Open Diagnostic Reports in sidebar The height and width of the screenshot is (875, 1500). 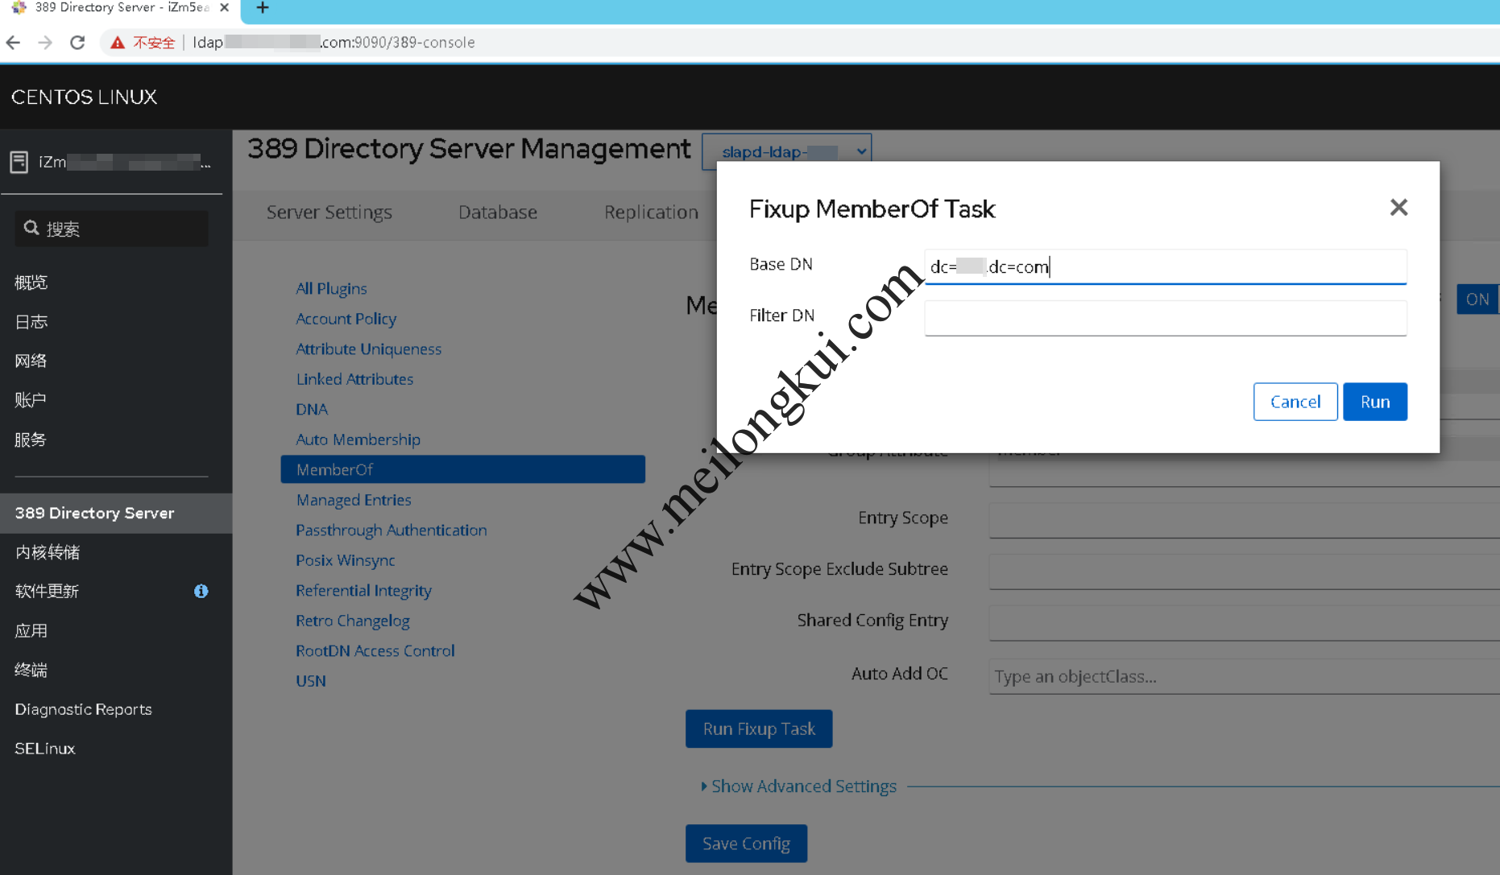[x=83, y=709]
